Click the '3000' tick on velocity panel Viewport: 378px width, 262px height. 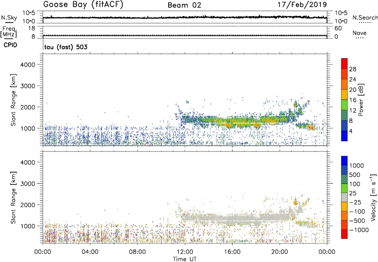coord(28,183)
